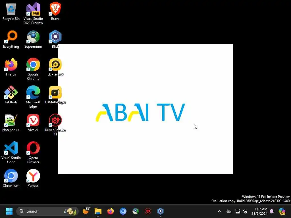Screen dimensions: 291x218
Task: Switch to Firefox on the taskbar
Action: point(111,211)
